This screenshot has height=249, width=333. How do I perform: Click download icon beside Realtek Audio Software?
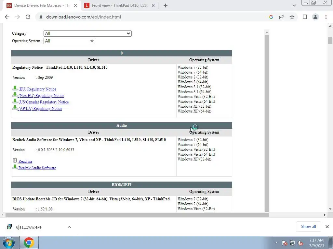pyautogui.click(x=15, y=167)
